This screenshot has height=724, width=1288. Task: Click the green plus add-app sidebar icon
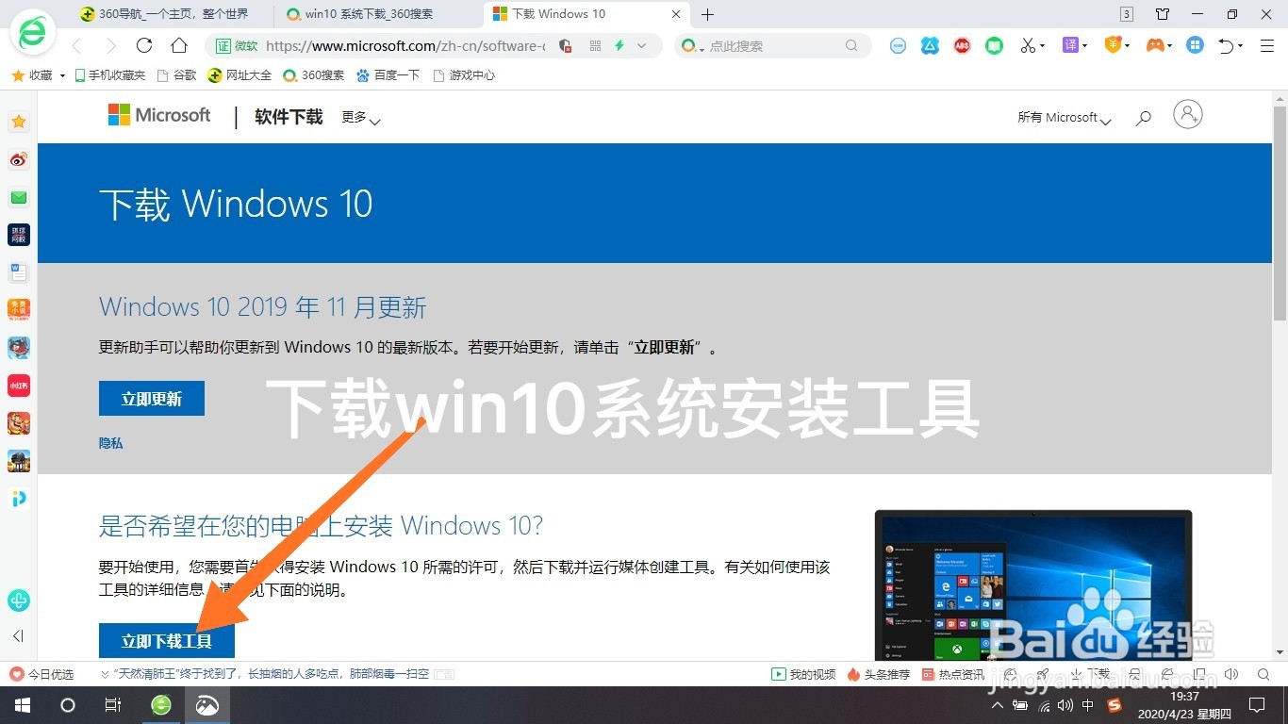19,601
